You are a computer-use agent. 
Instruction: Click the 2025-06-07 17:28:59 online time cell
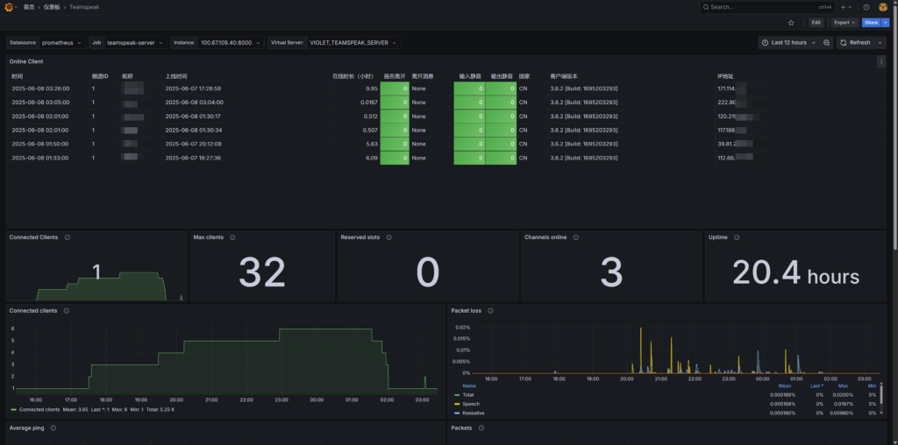193,88
